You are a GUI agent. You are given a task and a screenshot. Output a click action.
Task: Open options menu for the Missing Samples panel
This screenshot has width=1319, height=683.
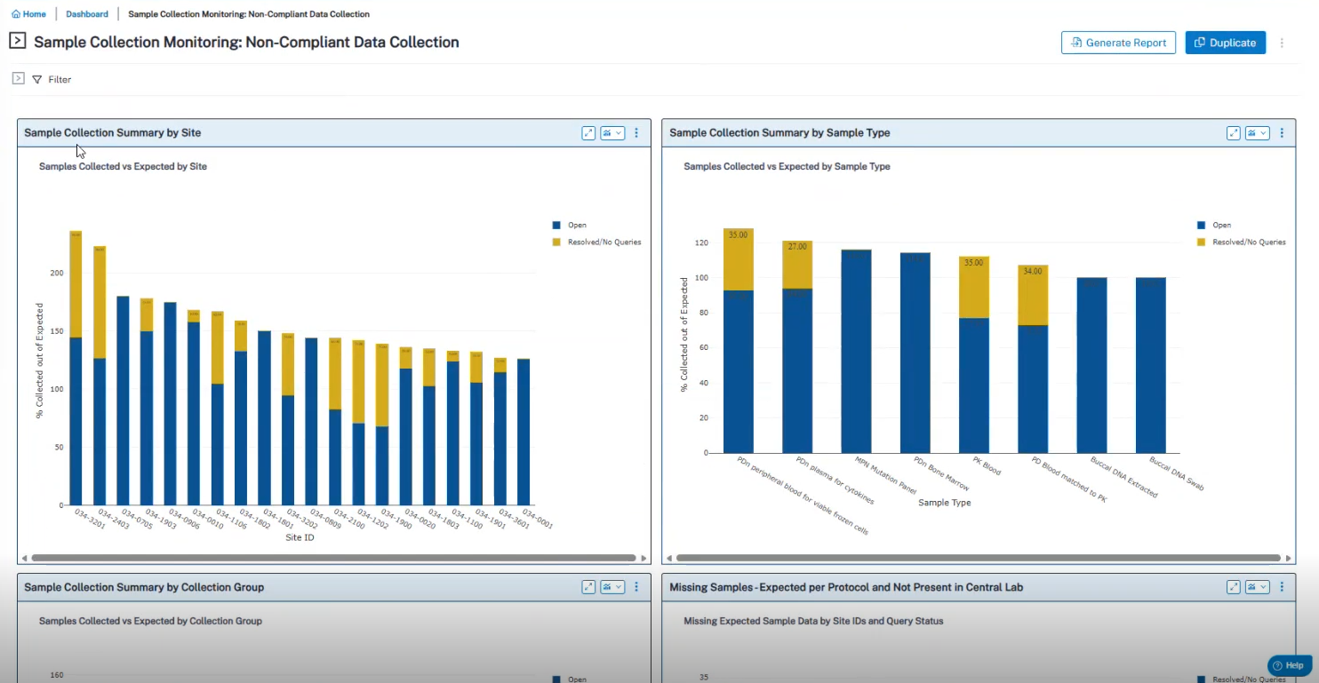(1282, 586)
